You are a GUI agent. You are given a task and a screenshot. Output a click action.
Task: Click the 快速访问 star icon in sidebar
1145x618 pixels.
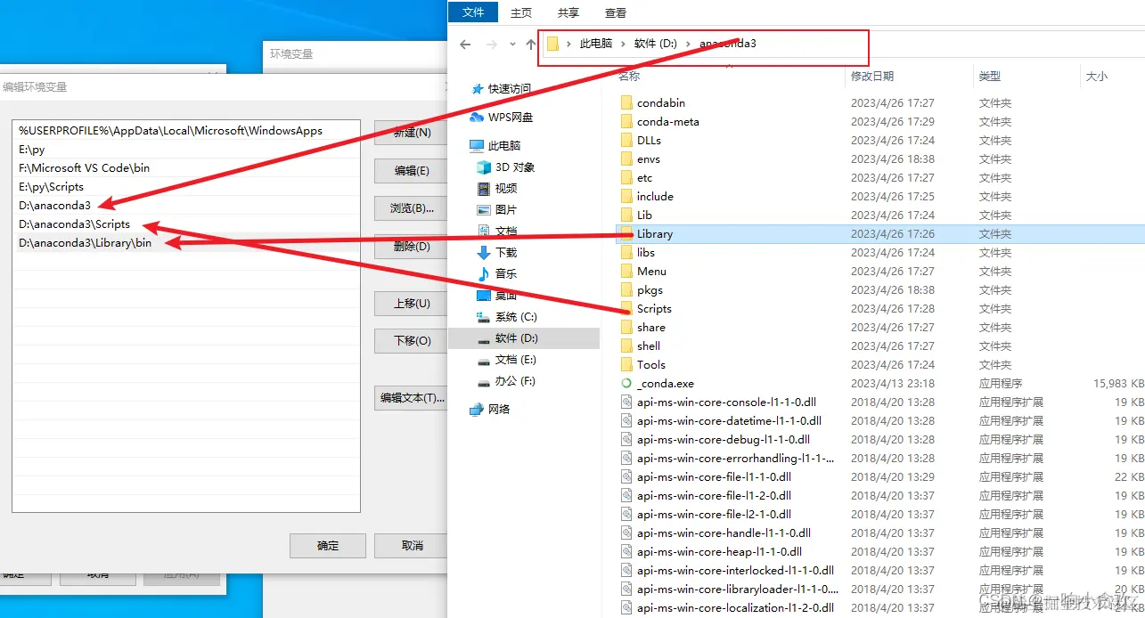478,88
